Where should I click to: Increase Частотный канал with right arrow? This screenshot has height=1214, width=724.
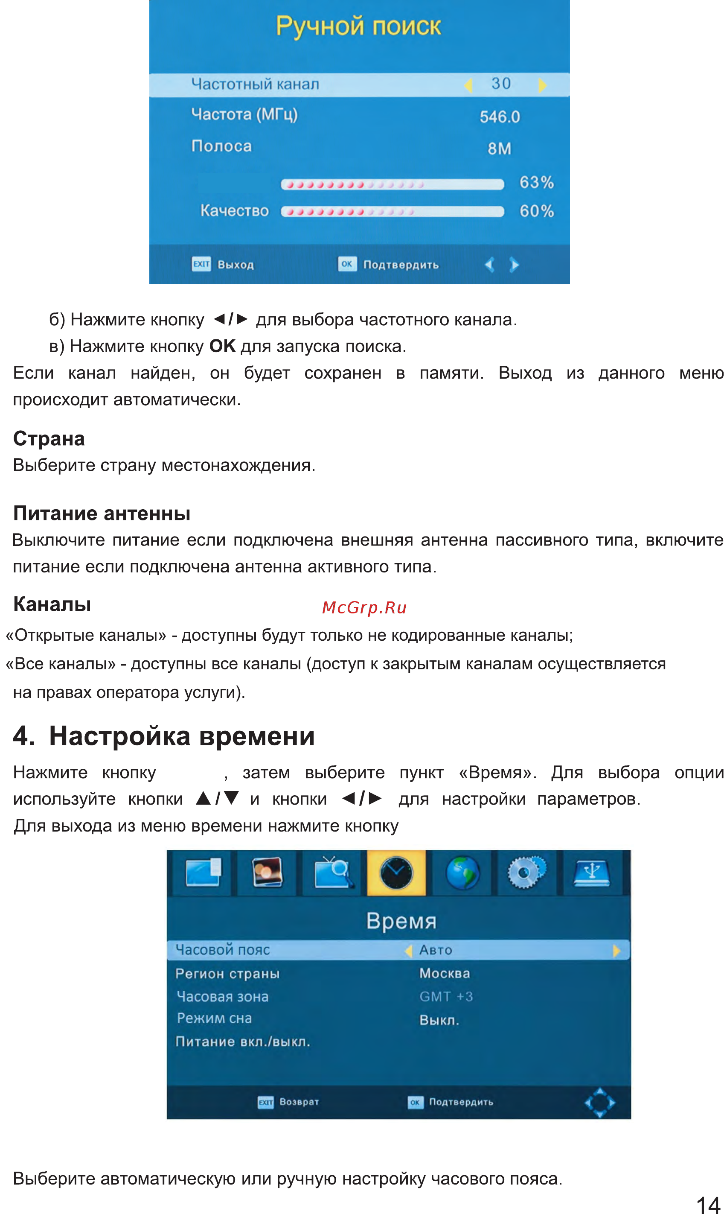click(x=542, y=85)
